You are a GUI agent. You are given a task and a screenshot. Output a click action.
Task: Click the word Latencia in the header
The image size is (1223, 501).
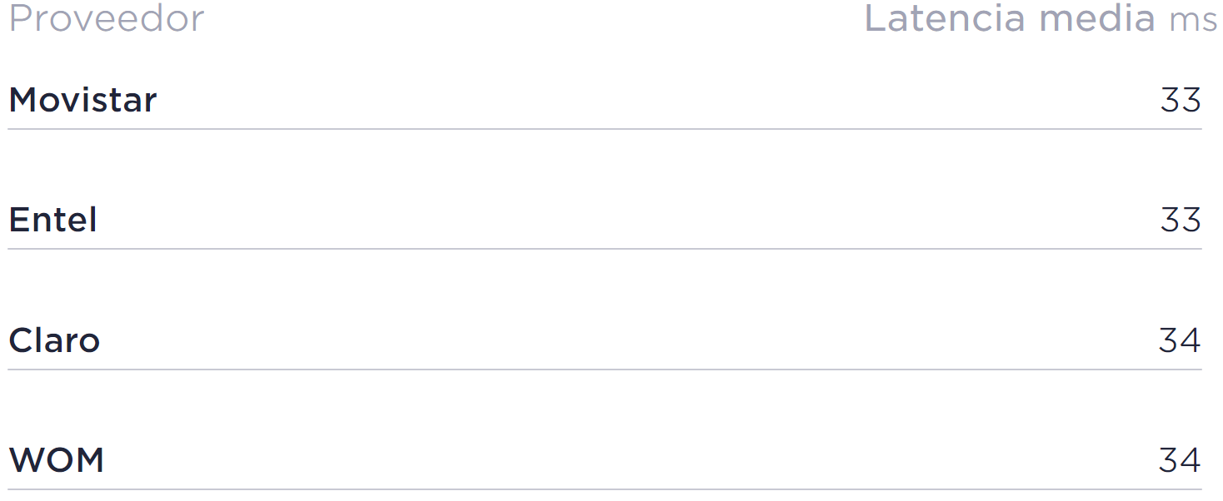click(x=945, y=18)
